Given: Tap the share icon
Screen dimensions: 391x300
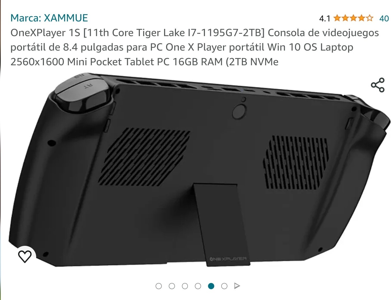Looking at the screenshot, I should point(378,85).
